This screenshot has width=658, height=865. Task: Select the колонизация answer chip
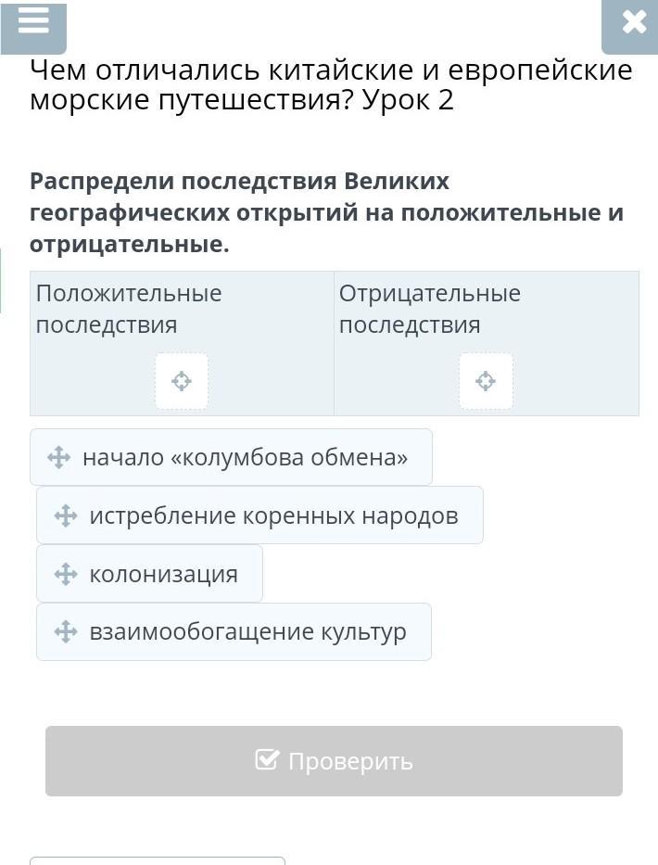(x=149, y=574)
